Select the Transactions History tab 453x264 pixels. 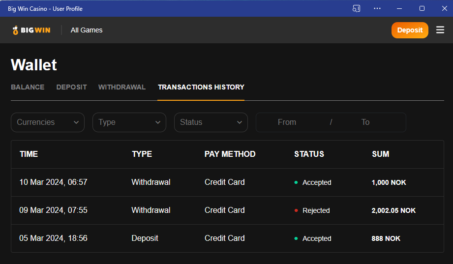pyautogui.click(x=201, y=87)
